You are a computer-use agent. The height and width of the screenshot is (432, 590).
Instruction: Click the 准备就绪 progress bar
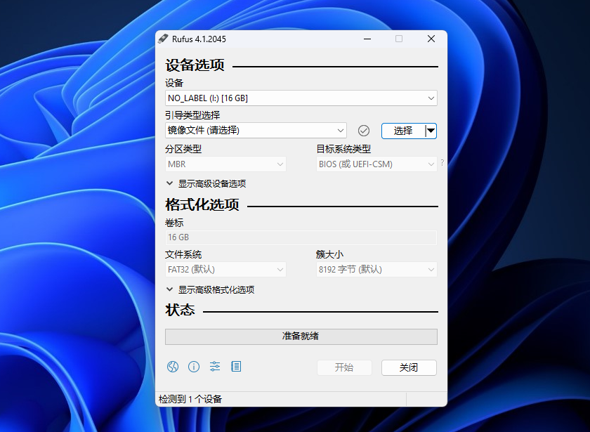click(301, 336)
